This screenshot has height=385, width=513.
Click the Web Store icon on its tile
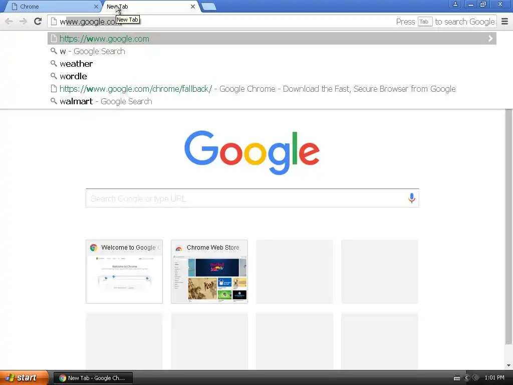[179, 248]
